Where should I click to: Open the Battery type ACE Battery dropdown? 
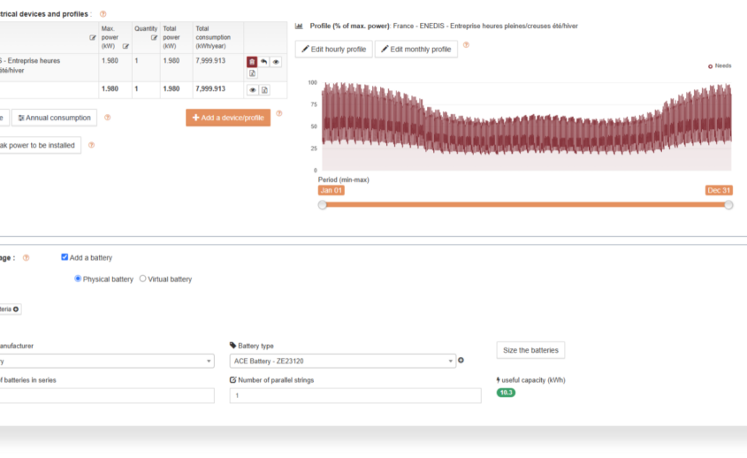pyautogui.click(x=342, y=362)
